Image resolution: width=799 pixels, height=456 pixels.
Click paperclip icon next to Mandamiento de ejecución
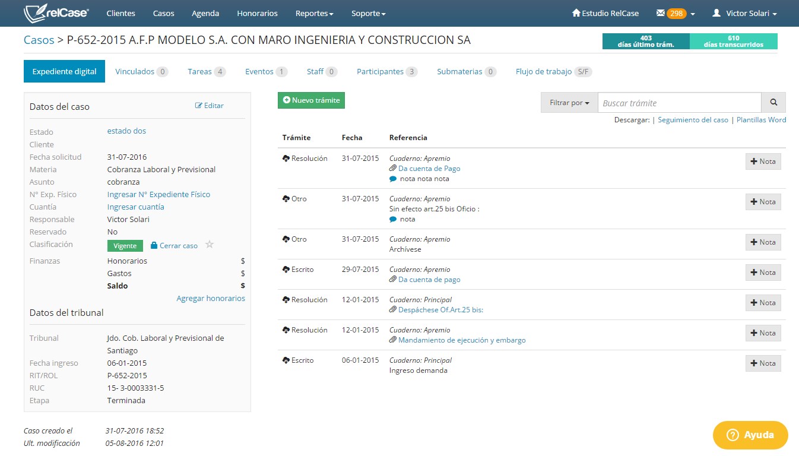pos(393,340)
